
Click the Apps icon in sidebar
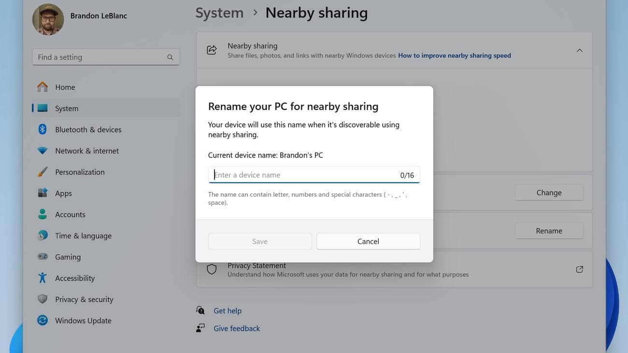43,193
